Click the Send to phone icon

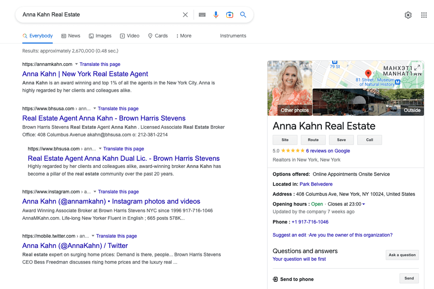275,279
